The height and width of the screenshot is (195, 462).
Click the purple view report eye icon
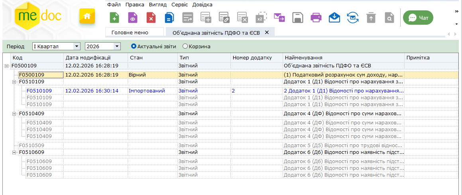[x=133, y=18]
